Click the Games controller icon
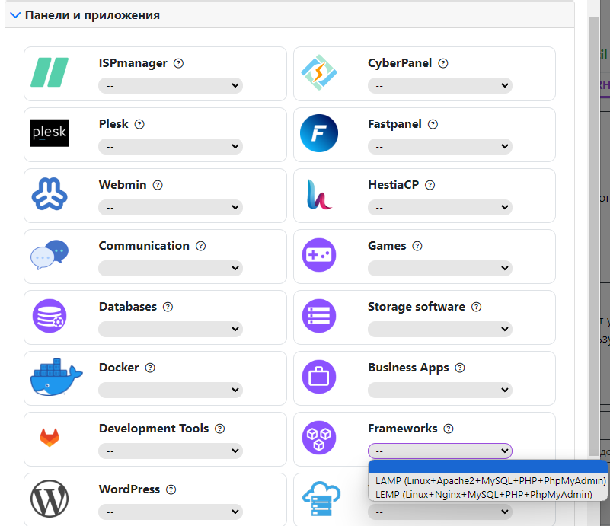 [319, 255]
